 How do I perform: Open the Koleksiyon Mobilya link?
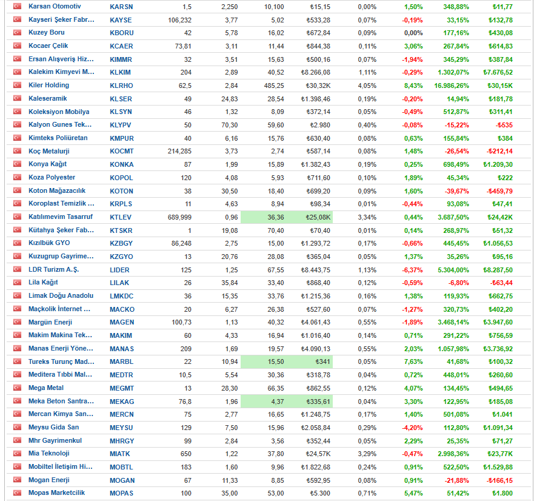pos(59,112)
